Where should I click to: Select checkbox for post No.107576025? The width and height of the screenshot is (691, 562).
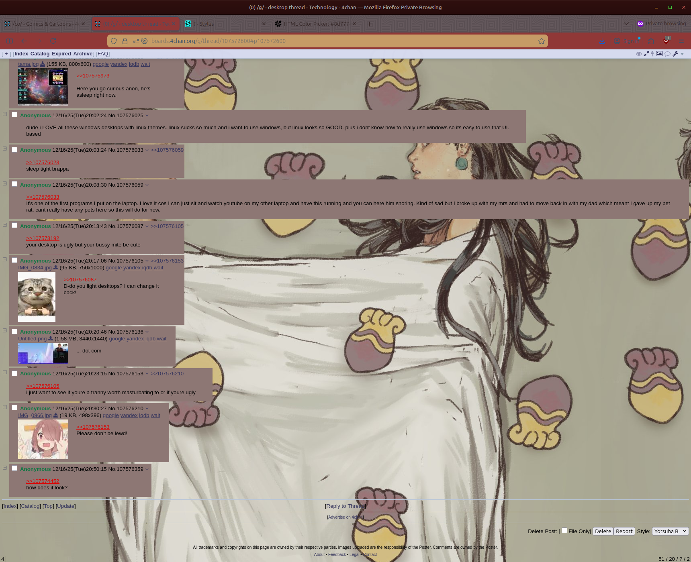tap(14, 115)
